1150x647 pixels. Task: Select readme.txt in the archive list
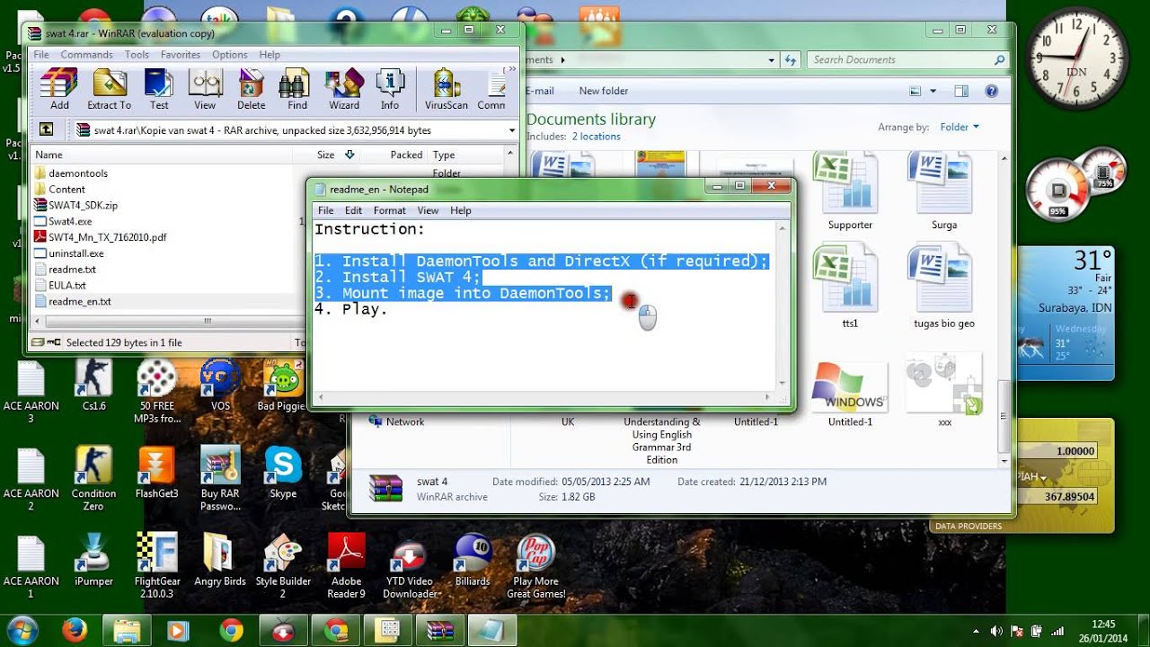[x=72, y=270]
